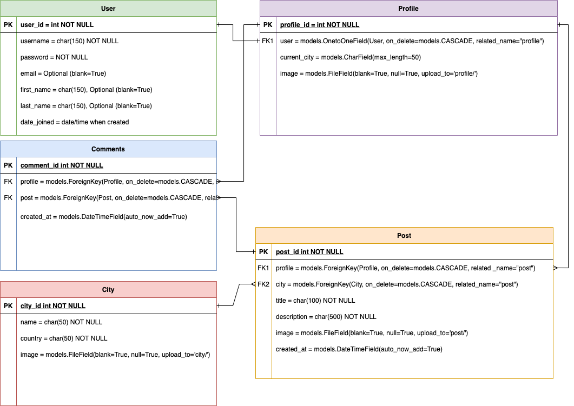This screenshot has width=574, height=406.
Task: Click the date_joined row in User
Action: click(75, 122)
